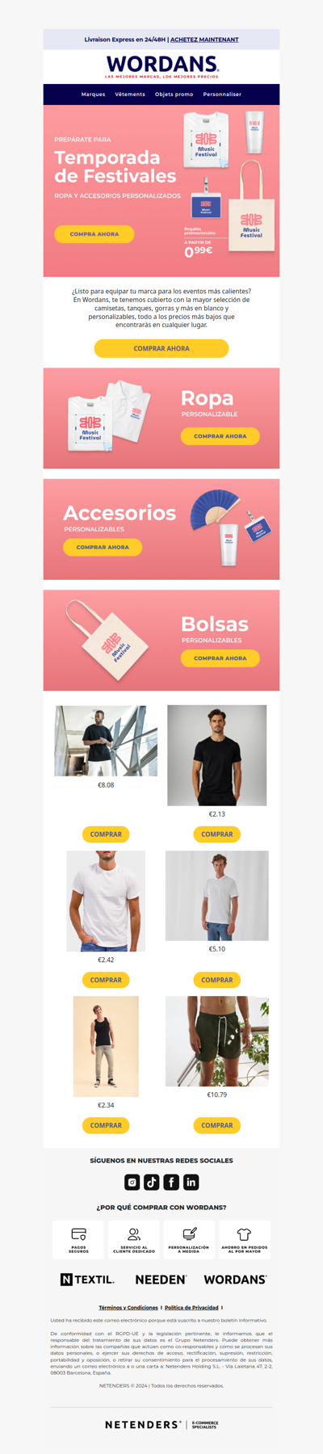This screenshot has height=1454, width=323.
Task: Open the TikTok social icon
Action: click(x=152, y=1182)
